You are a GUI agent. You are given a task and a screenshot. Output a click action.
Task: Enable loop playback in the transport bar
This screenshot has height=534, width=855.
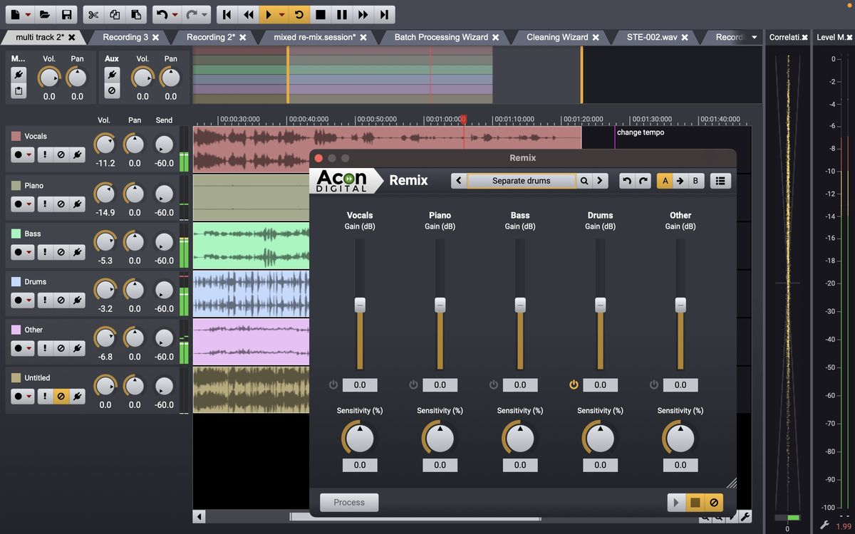[299, 14]
